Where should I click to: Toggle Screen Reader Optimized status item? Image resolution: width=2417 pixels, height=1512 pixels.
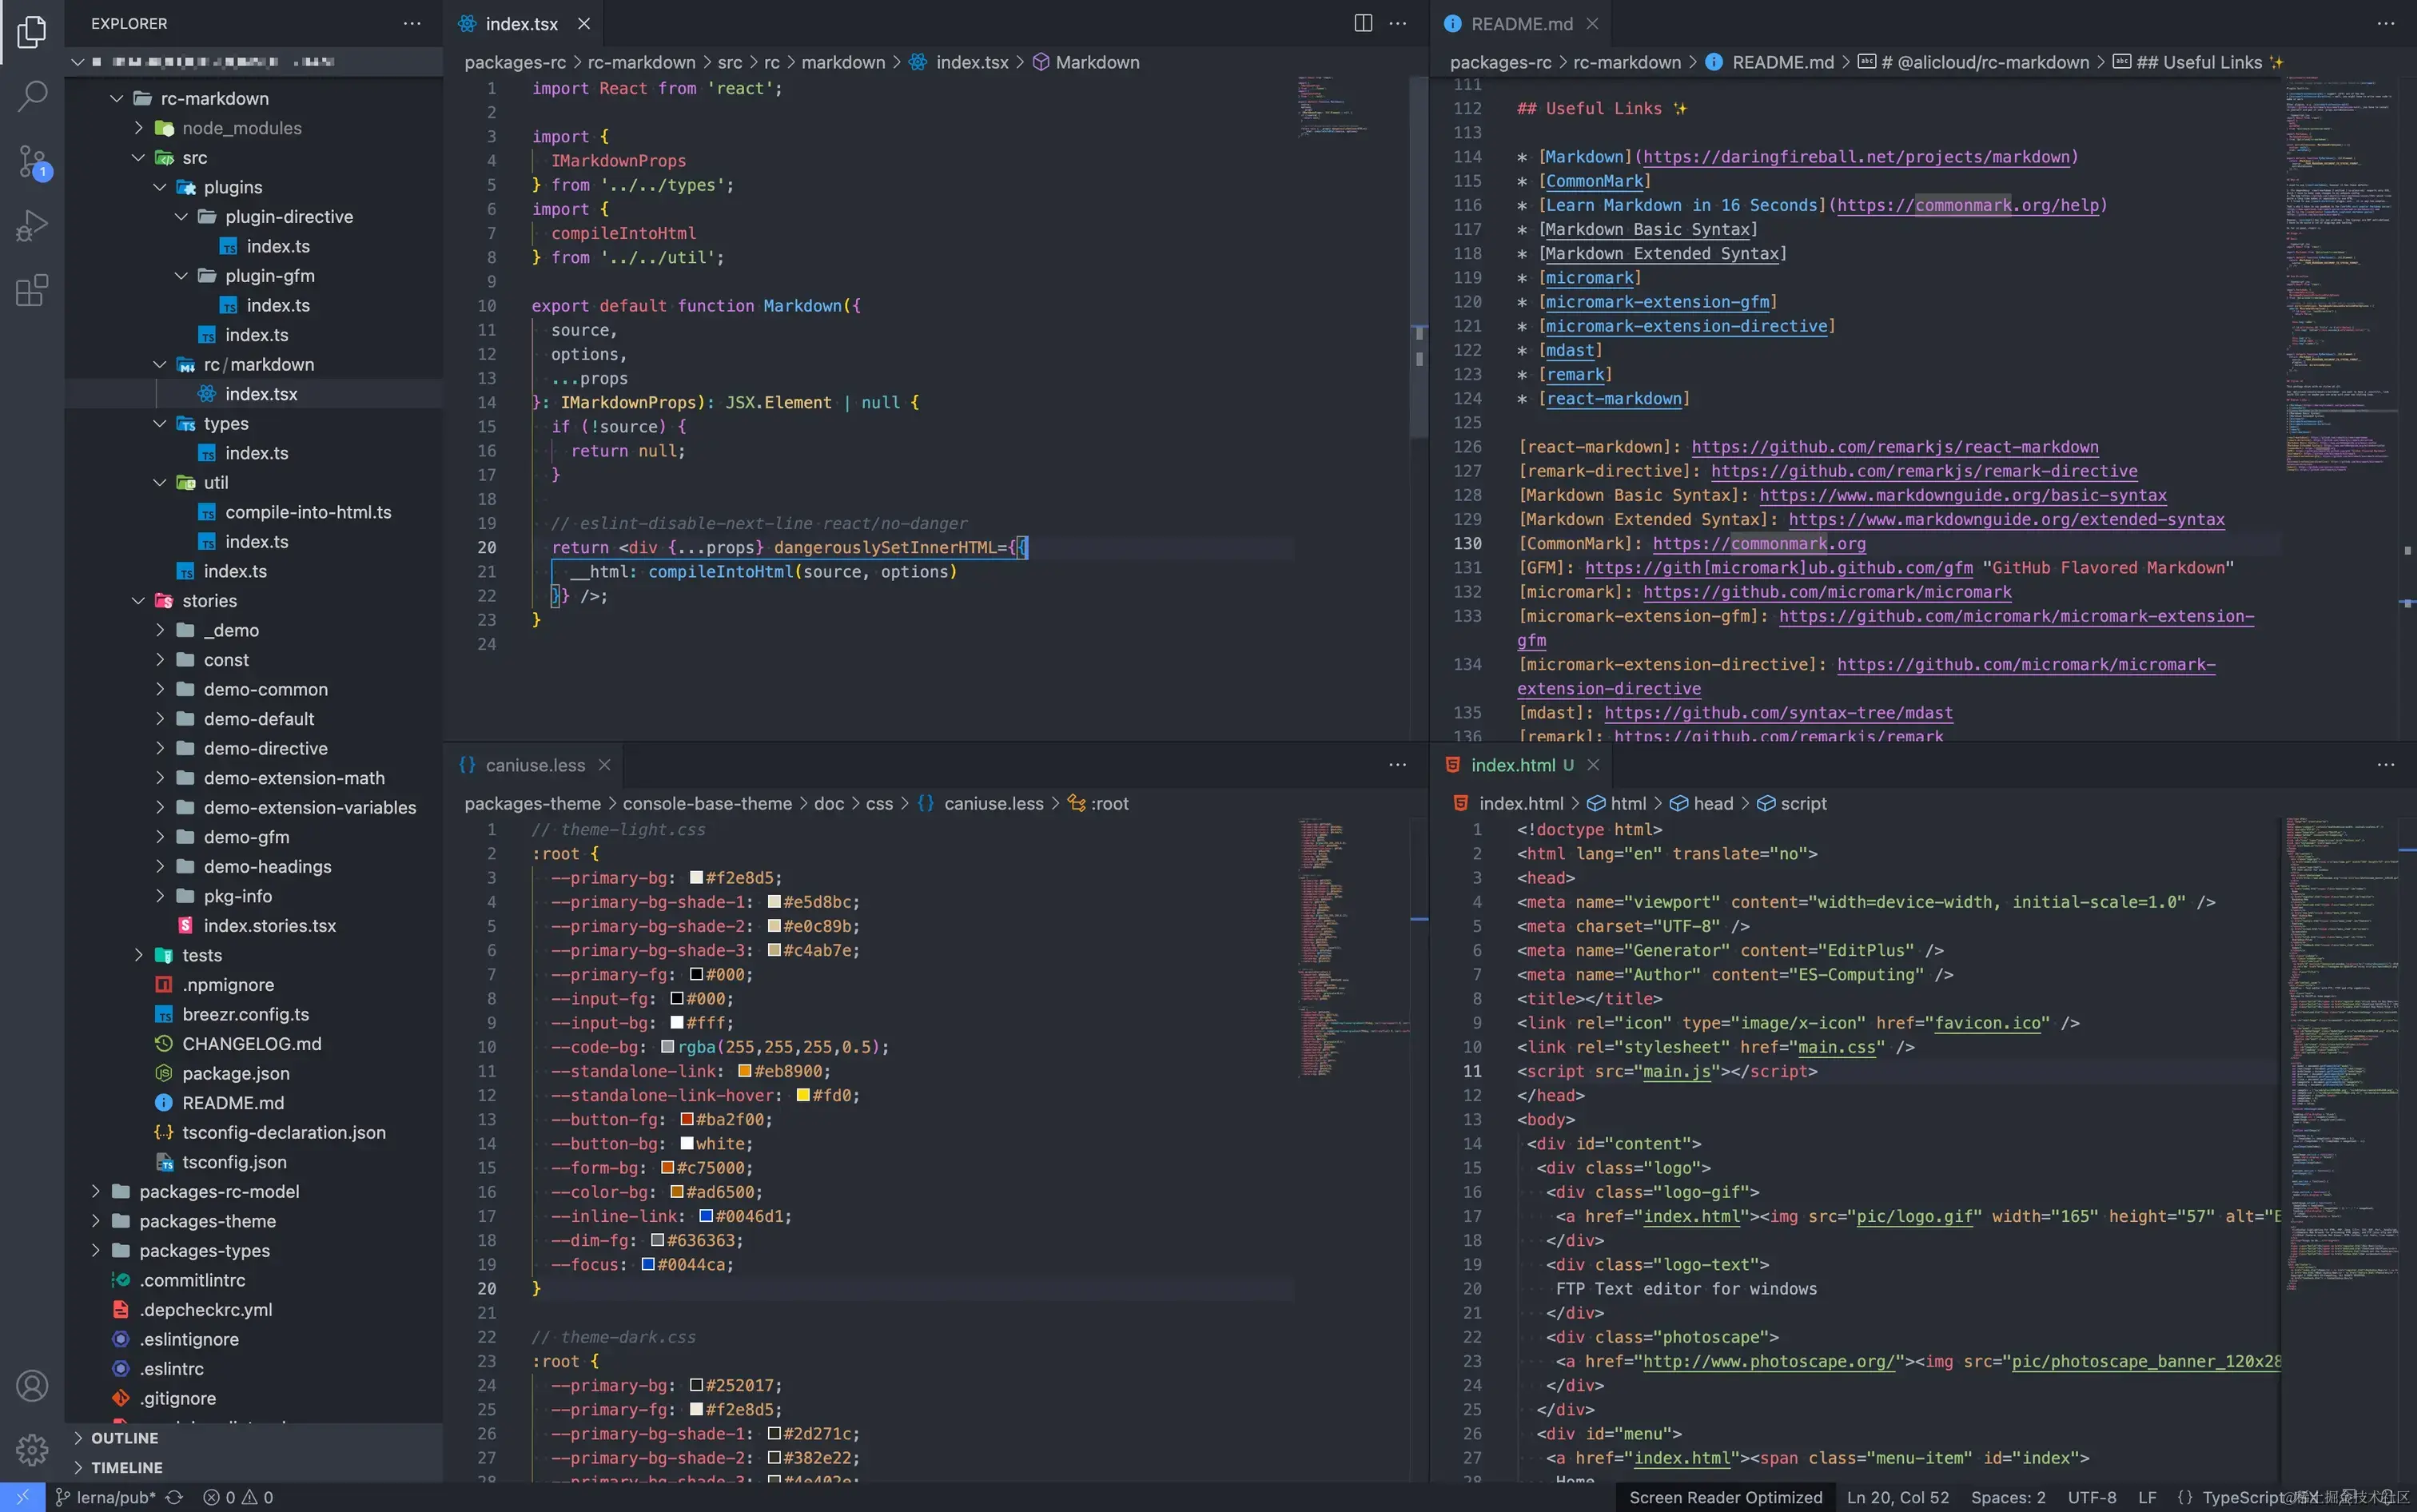1725,1497
